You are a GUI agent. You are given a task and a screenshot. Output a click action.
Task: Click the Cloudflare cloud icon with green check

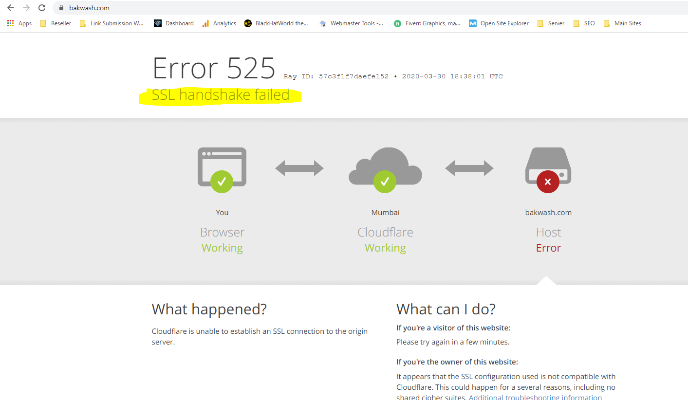(385, 170)
